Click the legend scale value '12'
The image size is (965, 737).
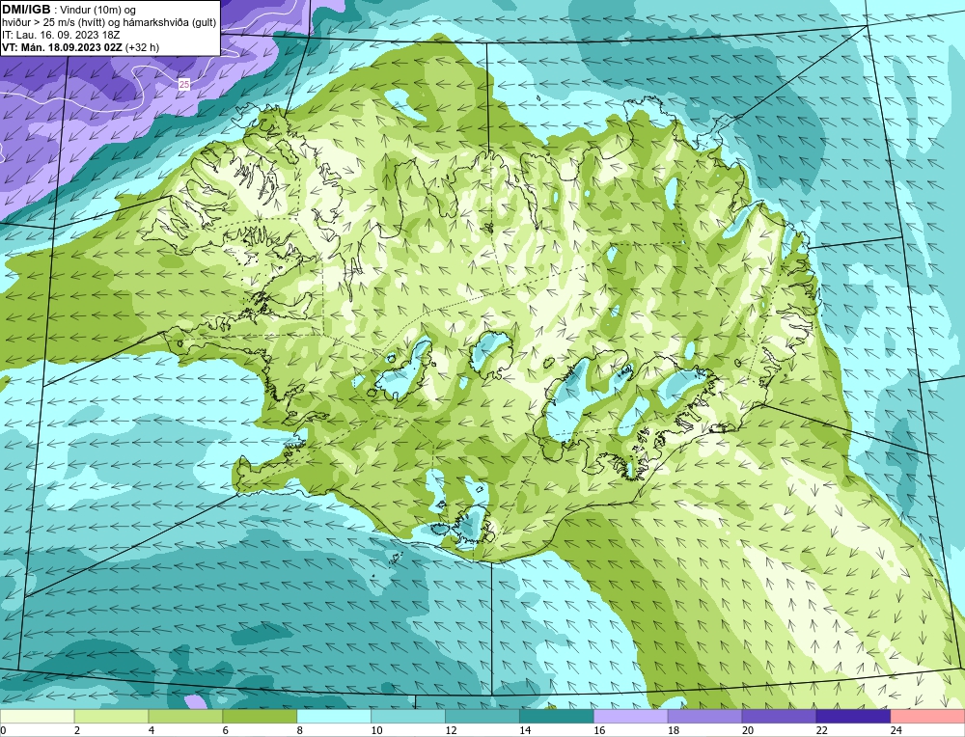point(451,730)
